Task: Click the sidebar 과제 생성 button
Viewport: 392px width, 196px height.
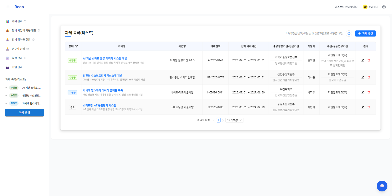Action: tap(24, 113)
